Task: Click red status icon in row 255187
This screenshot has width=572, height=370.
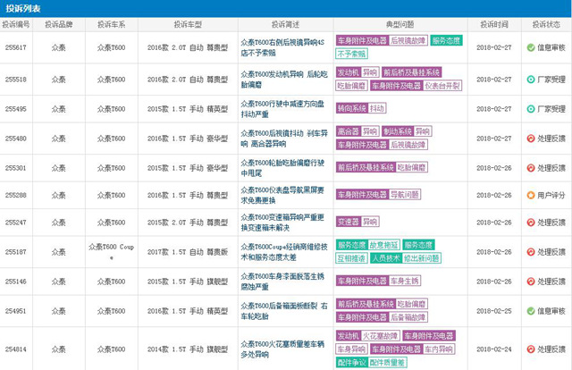Action: (x=531, y=252)
